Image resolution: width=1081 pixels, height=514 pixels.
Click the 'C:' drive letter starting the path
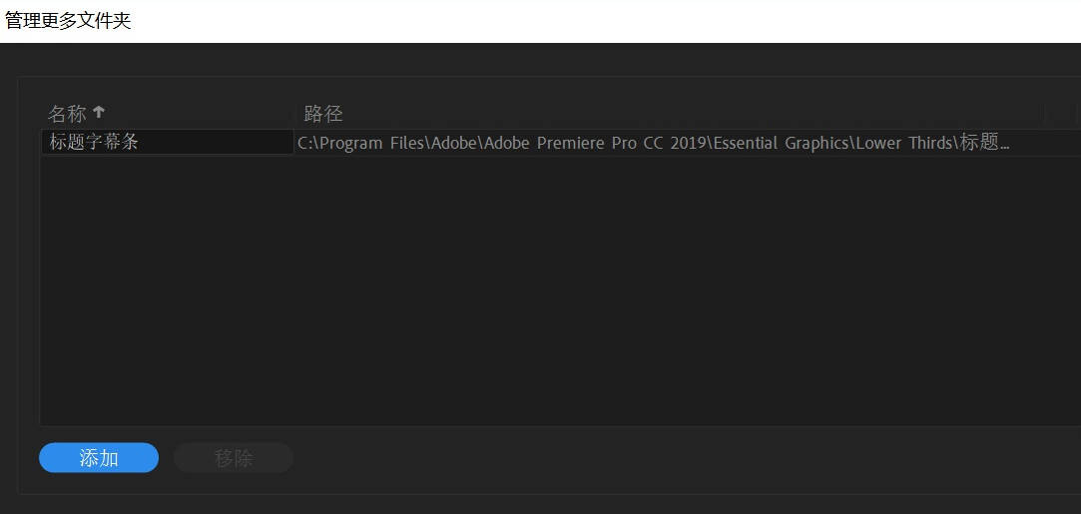click(303, 144)
